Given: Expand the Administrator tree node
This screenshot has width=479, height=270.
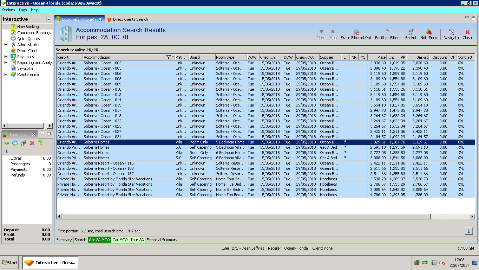Looking at the screenshot, I should tap(6, 45).
